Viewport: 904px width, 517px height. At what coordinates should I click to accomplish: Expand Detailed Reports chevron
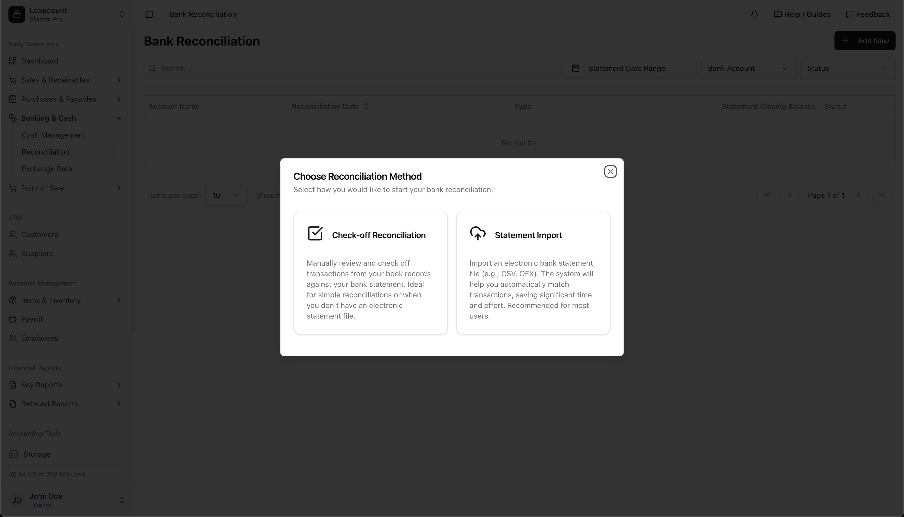click(119, 404)
